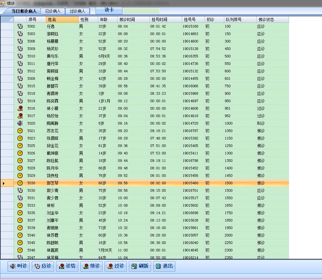
Task: Click stethoscope icon in row Y019 陈奕霖
Action: point(20,101)
